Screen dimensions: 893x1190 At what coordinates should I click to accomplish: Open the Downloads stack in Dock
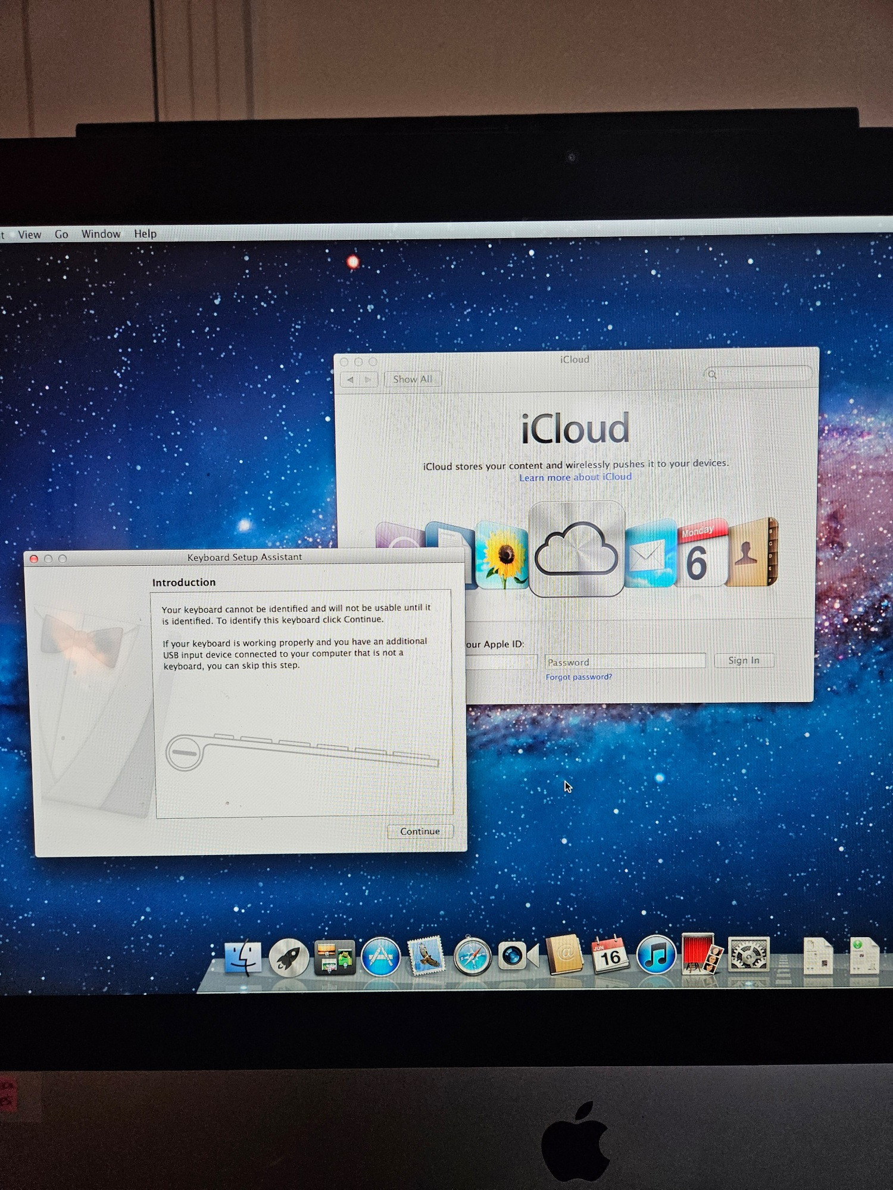[863, 956]
